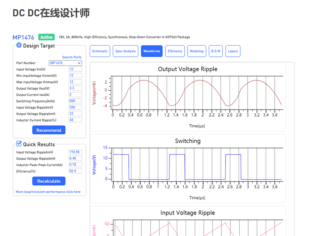
Task: Click the loop/transient performance link
Action: click(x=49, y=192)
